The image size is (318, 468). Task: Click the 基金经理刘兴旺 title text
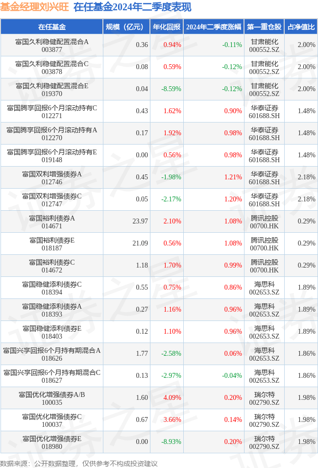click(35, 7)
